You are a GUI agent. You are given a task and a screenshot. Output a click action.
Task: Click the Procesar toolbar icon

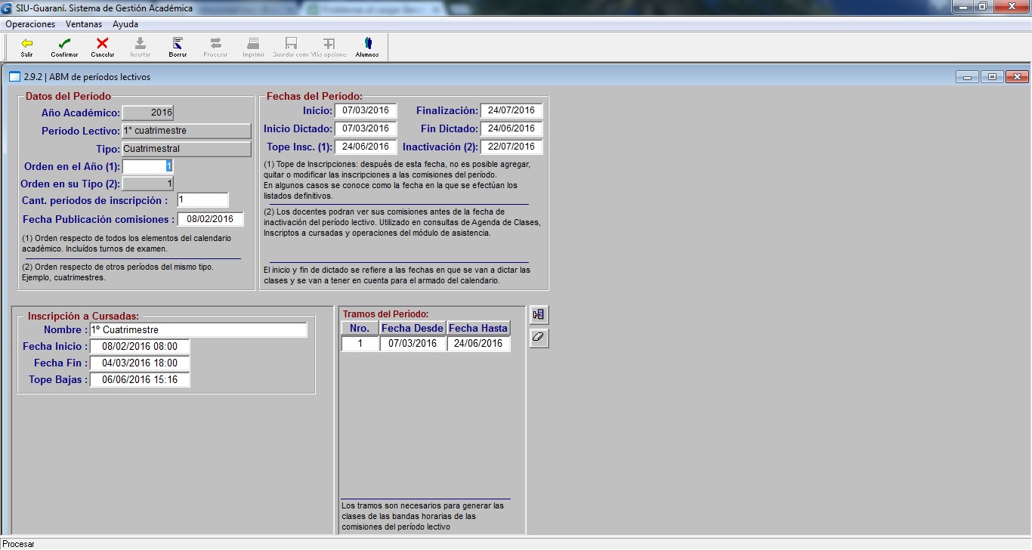pos(215,47)
